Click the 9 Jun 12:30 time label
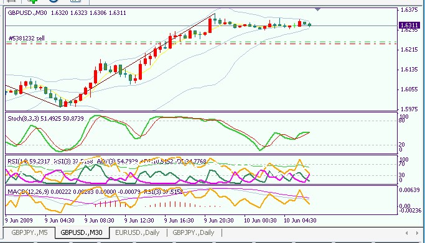Viewport: 425px width, 243px height. click(x=139, y=220)
